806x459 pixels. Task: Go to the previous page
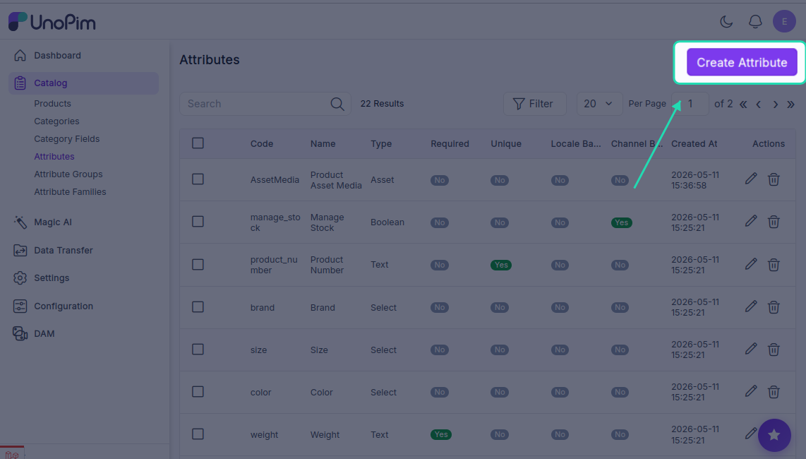point(759,105)
